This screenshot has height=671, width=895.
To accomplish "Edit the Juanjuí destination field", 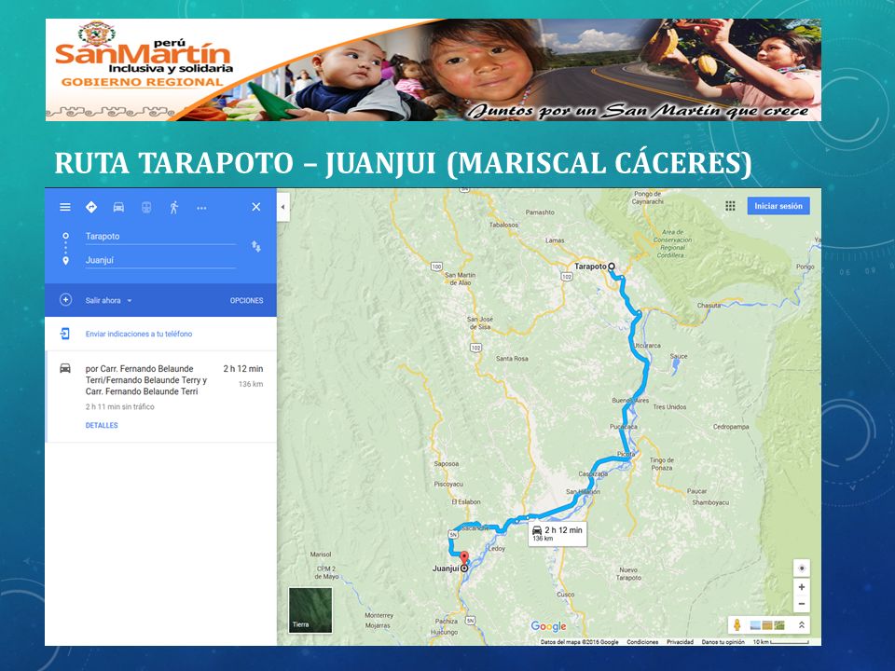I will 160,260.
